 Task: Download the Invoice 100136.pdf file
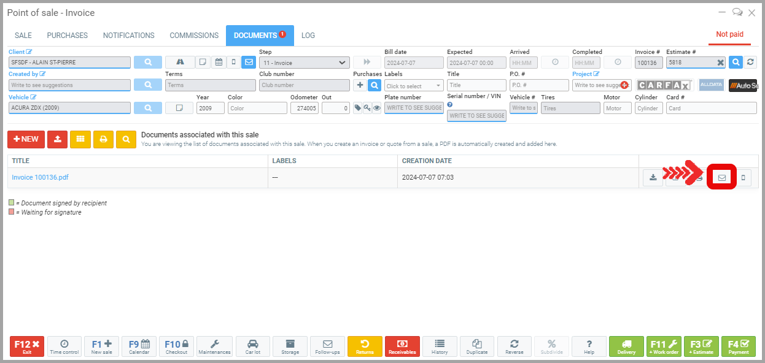[653, 178]
